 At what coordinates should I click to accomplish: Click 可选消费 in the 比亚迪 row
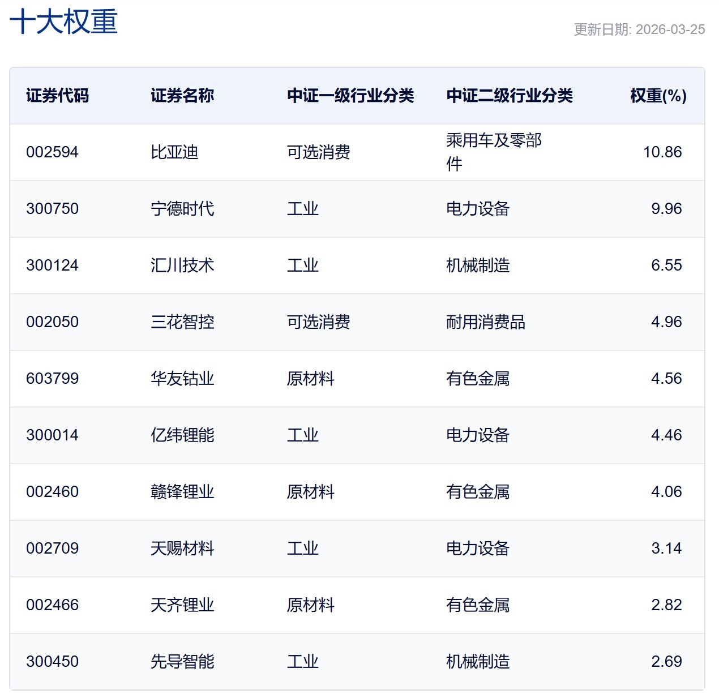click(319, 152)
